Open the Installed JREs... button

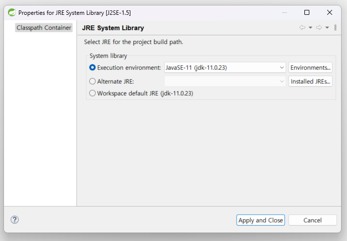[x=310, y=81]
